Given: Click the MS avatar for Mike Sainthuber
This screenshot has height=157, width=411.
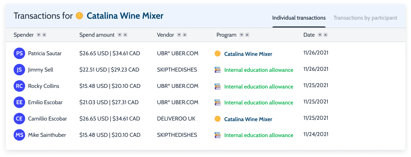Looking at the screenshot, I should pos(19,135).
